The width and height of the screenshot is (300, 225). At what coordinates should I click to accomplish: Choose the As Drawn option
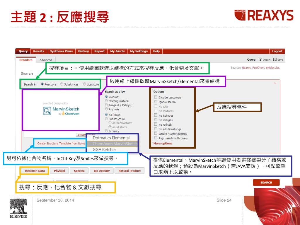pos(106,115)
